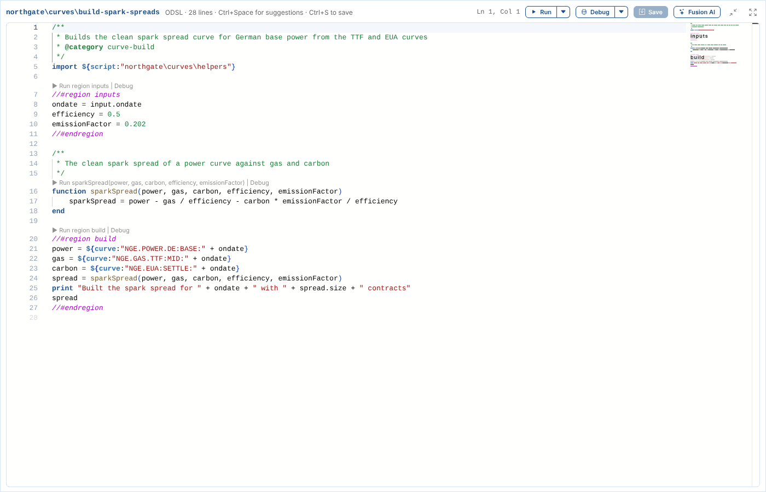Click the Save button
The image size is (766, 492).
click(651, 12)
